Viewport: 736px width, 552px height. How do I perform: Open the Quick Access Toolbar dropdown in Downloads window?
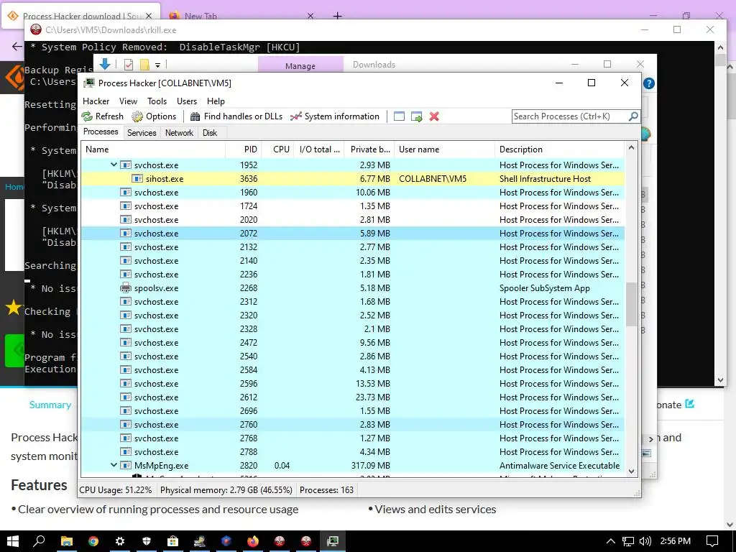coord(157,65)
